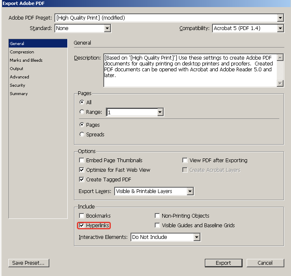Expand the page Range dropdown arrow
The width and height of the screenshot is (291, 276).
[x=160, y=112]
